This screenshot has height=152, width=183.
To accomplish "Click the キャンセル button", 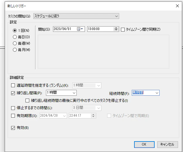I will tap(167, 144).
